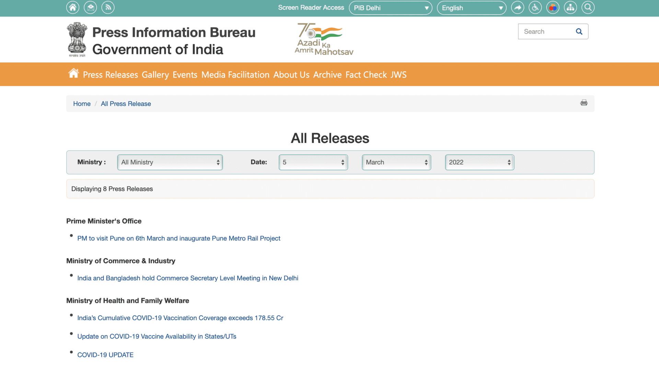Open the sitemap icon
The height and width of the screenshot is (365, 659).
click(x=570, y=7)
